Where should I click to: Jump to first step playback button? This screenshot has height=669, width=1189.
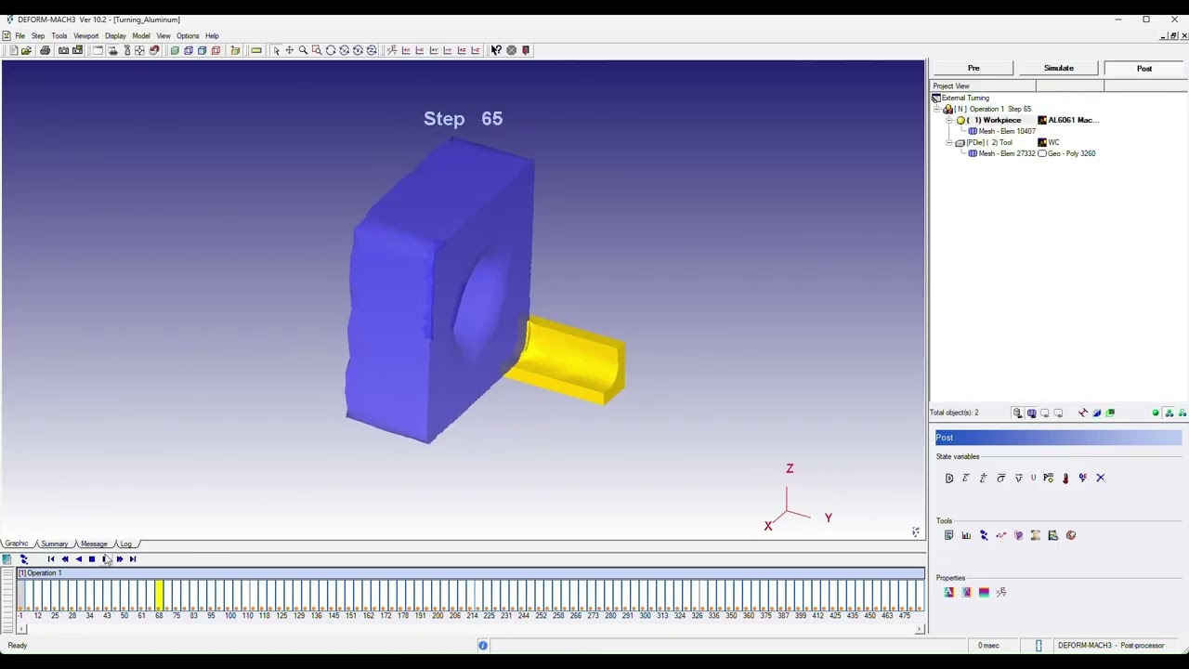click(x=51, y=558)
